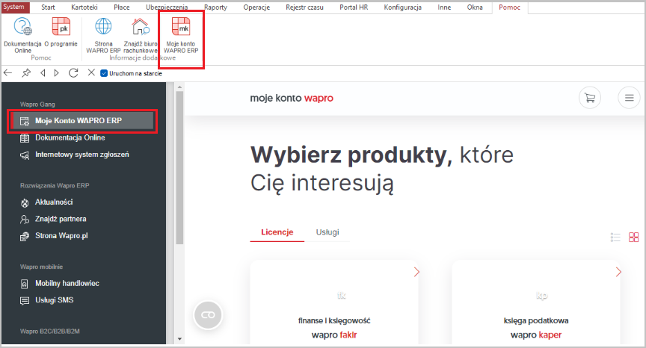646x348 pixels.
Task: Refresh the embedded browser page
Action: 73,73
